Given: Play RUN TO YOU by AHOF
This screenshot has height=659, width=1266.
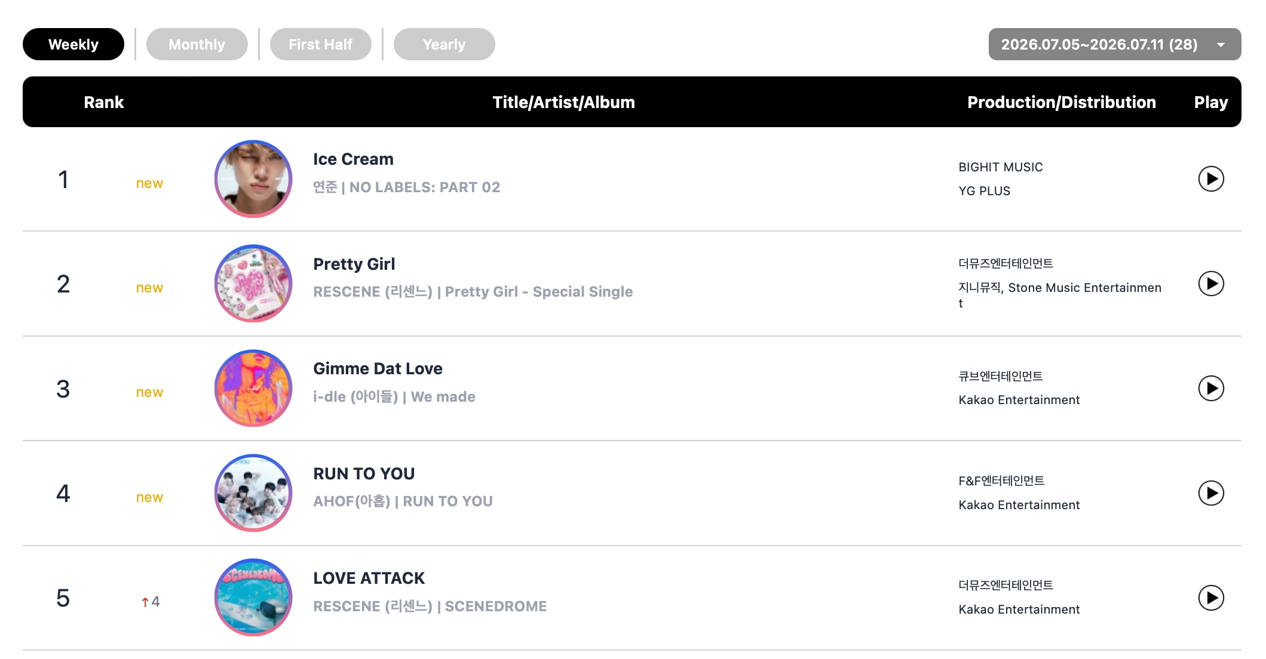Looking at the screenshot, I should (1211, 493).
